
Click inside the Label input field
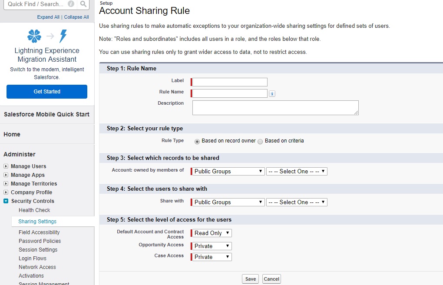(228, 82)
